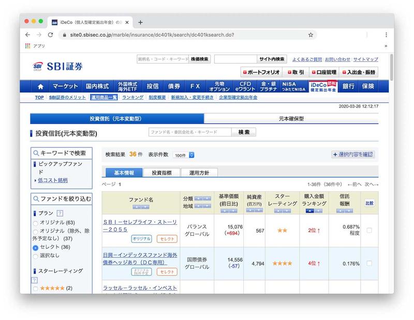Image resolution: width=414 pixels, height=320 pixels.
Task: Bookmark page with star icon
Action: point(310,35)
